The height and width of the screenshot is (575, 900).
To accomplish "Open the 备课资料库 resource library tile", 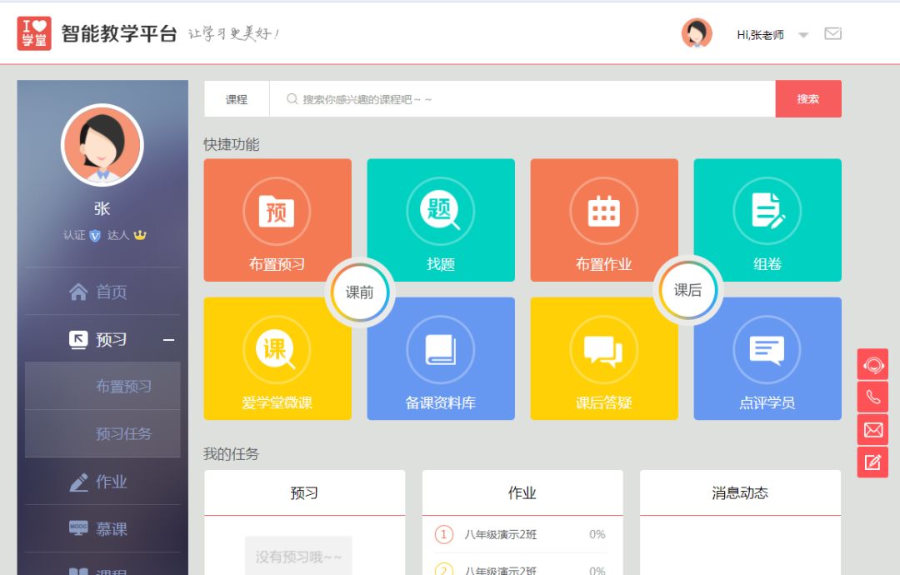I will (x=440, y=358).
